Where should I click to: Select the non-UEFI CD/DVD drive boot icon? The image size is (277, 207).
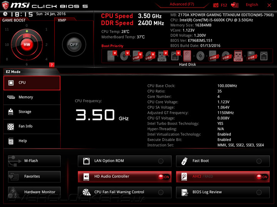[x=200, y=56]
